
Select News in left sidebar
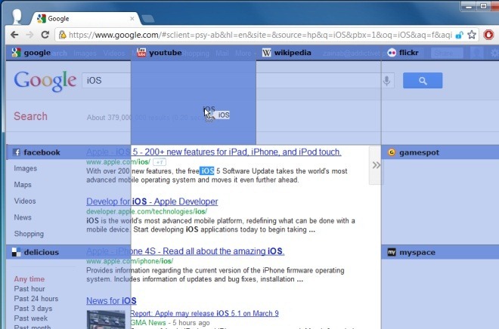coord(23,217)
